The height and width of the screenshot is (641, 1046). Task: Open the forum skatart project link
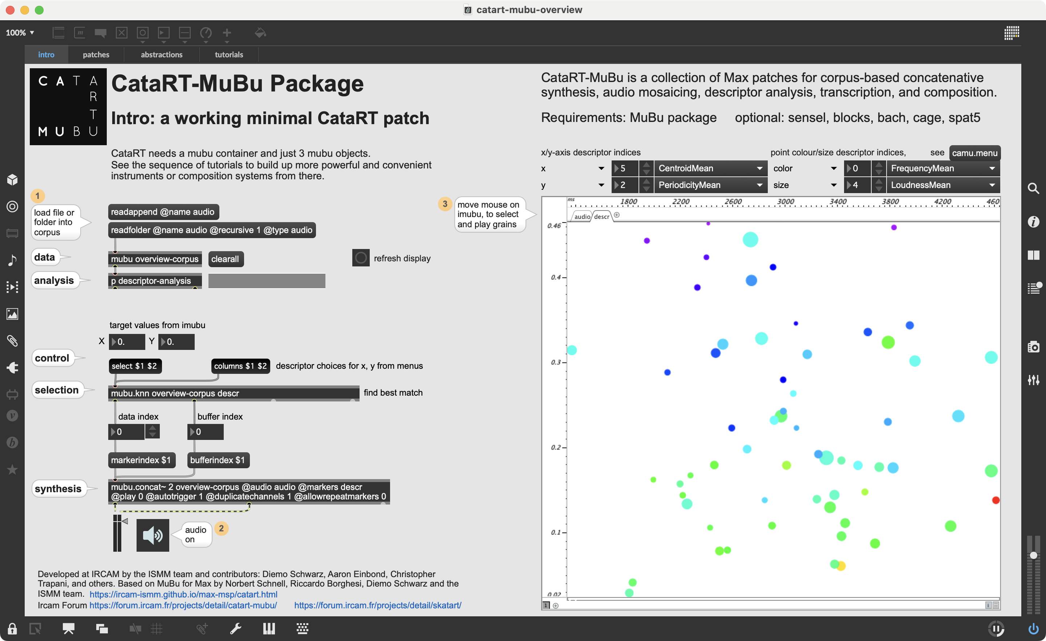pyautogui.click(x=378, y=605)
